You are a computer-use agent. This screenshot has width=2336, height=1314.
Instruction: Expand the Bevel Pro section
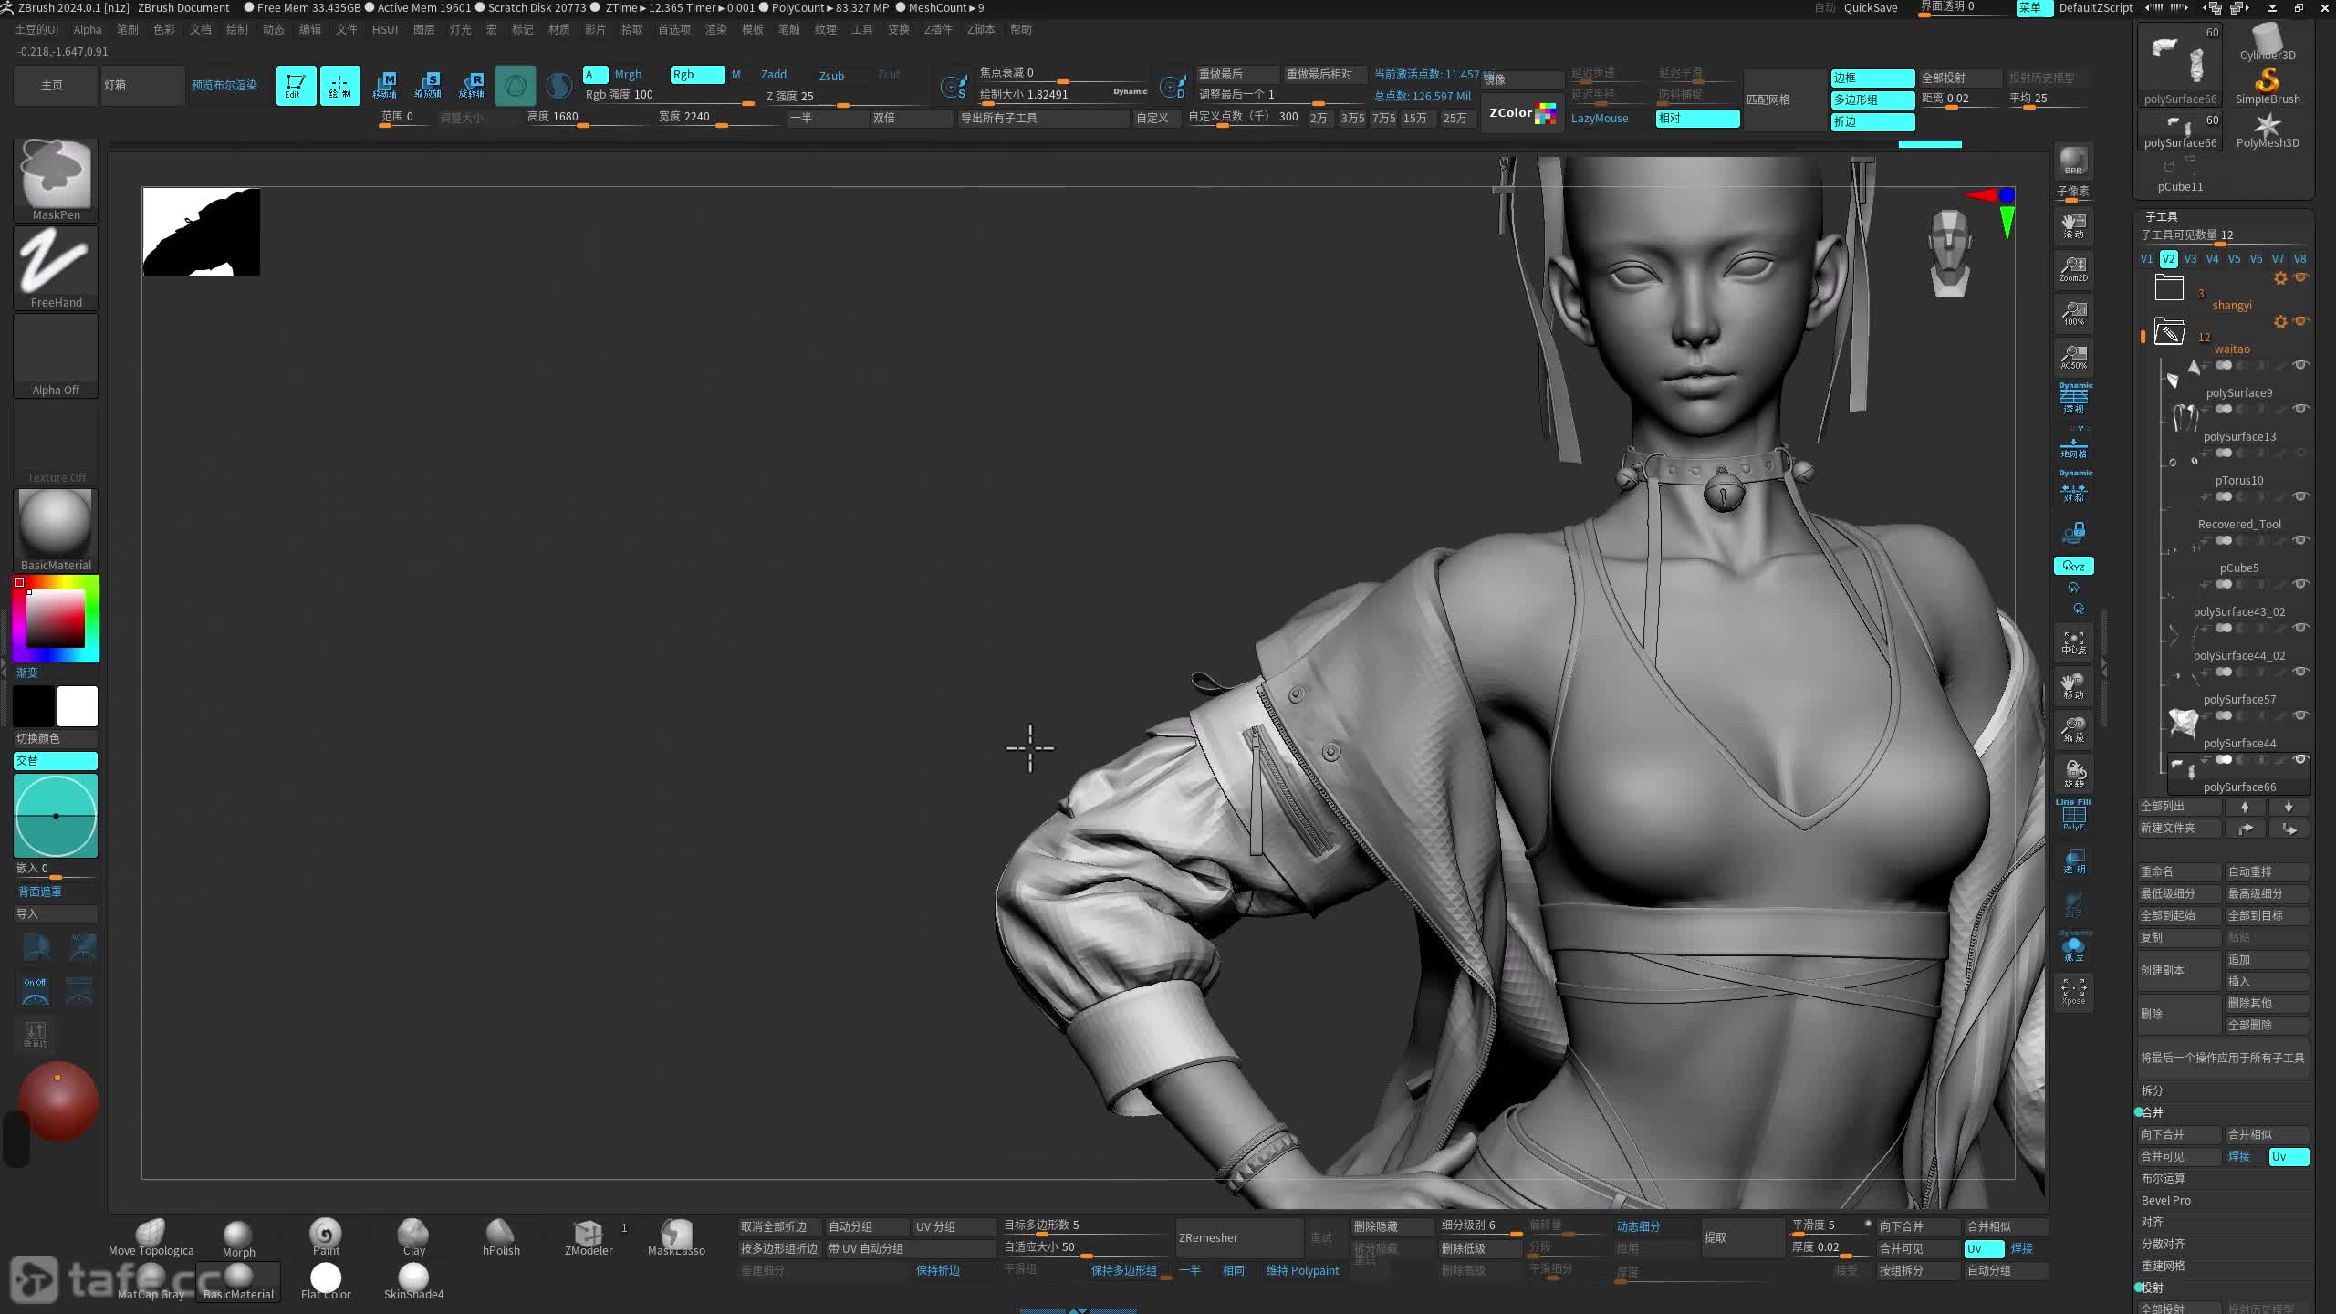pos(2165,1200)
